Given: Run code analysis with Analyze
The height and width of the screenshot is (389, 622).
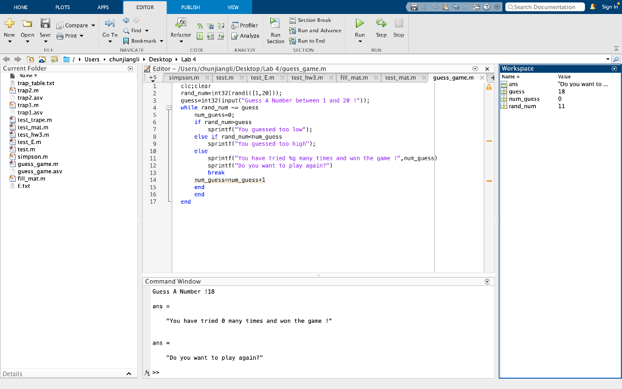Looking at the screenshot, I should 246,35.
